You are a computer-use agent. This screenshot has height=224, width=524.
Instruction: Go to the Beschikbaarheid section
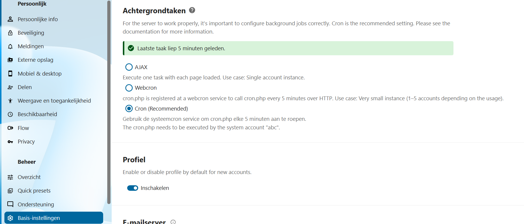[x=37, y=114]
